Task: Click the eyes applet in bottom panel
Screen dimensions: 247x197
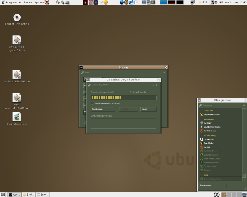Action: [x=217, y=195]
